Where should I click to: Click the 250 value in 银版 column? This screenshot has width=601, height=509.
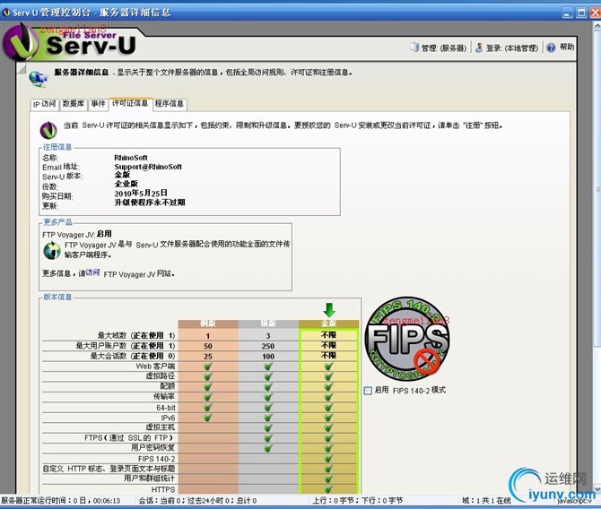tap(268, 346)
